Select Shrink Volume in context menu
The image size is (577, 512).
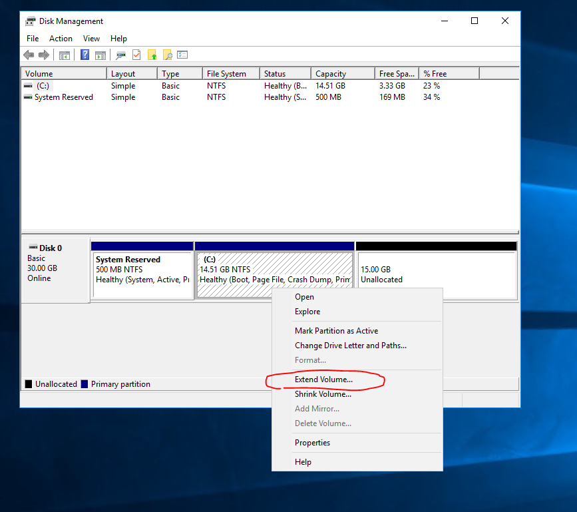tap(323, 394)
